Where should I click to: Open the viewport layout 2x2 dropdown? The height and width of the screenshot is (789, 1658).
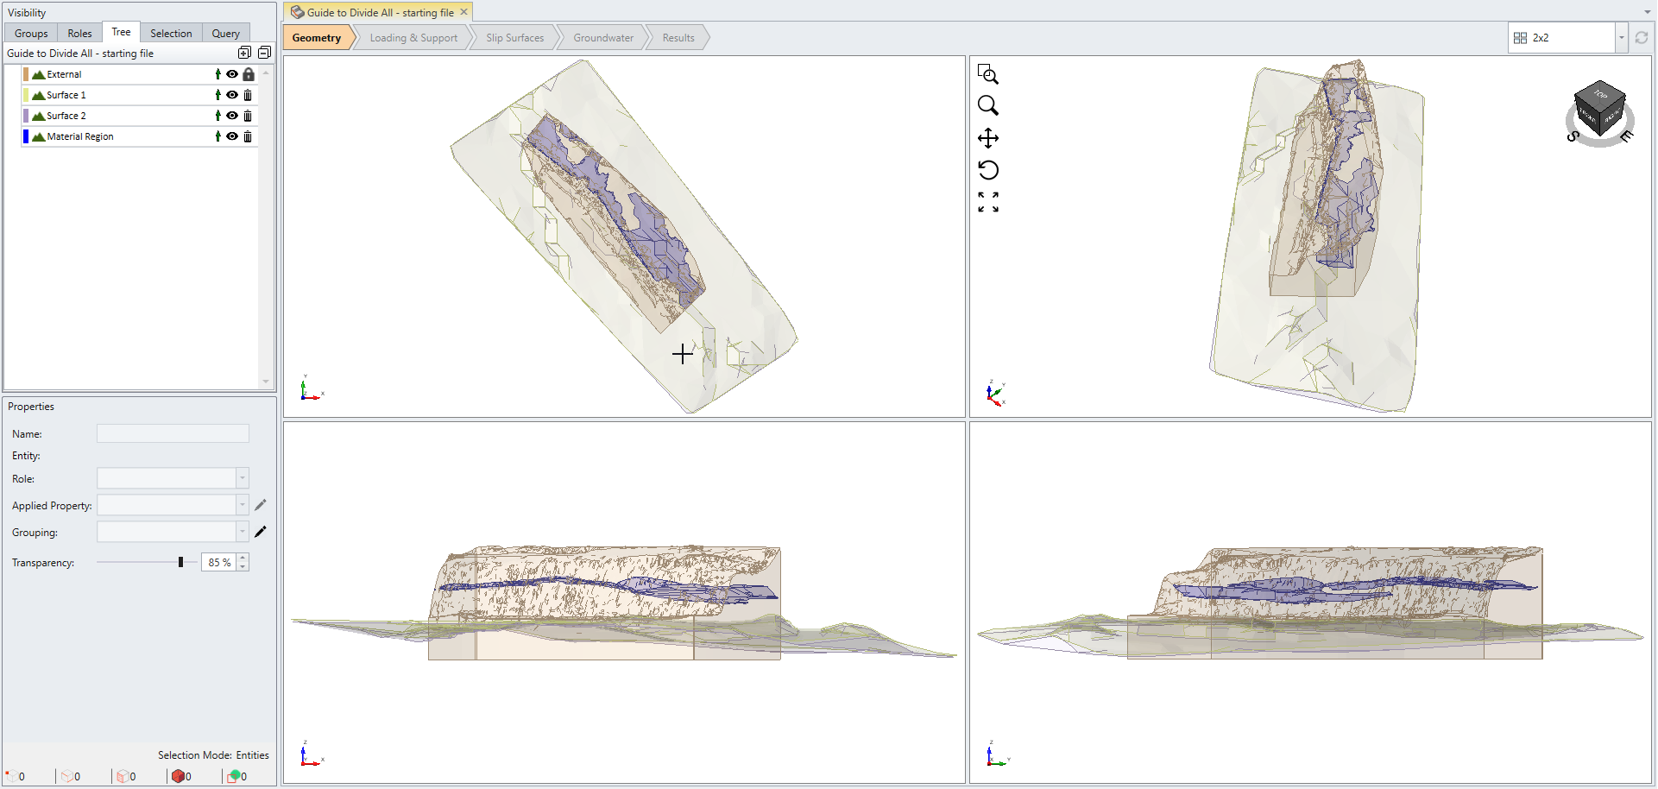pyautogui.click(x=1621, y=37)
